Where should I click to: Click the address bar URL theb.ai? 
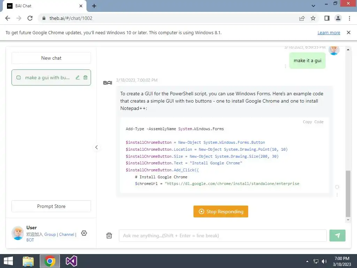pos(71,18)
